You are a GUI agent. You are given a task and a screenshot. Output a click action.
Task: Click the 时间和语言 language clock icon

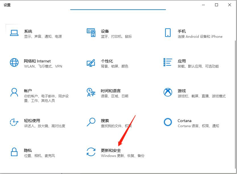(x=91, y=92)
